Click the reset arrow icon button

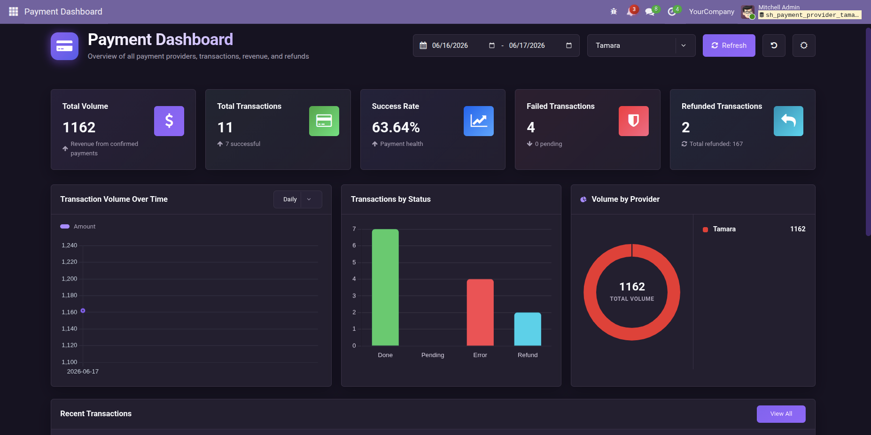pyautogui.click(x=774, y=46)
